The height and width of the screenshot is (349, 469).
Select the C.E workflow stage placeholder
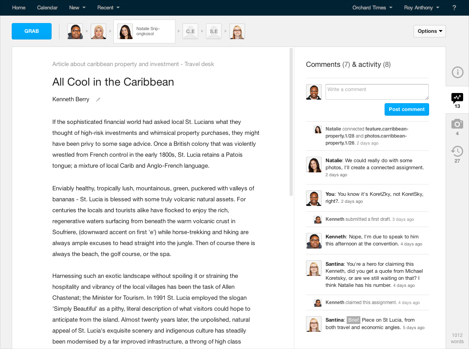[x=190, y=31]
